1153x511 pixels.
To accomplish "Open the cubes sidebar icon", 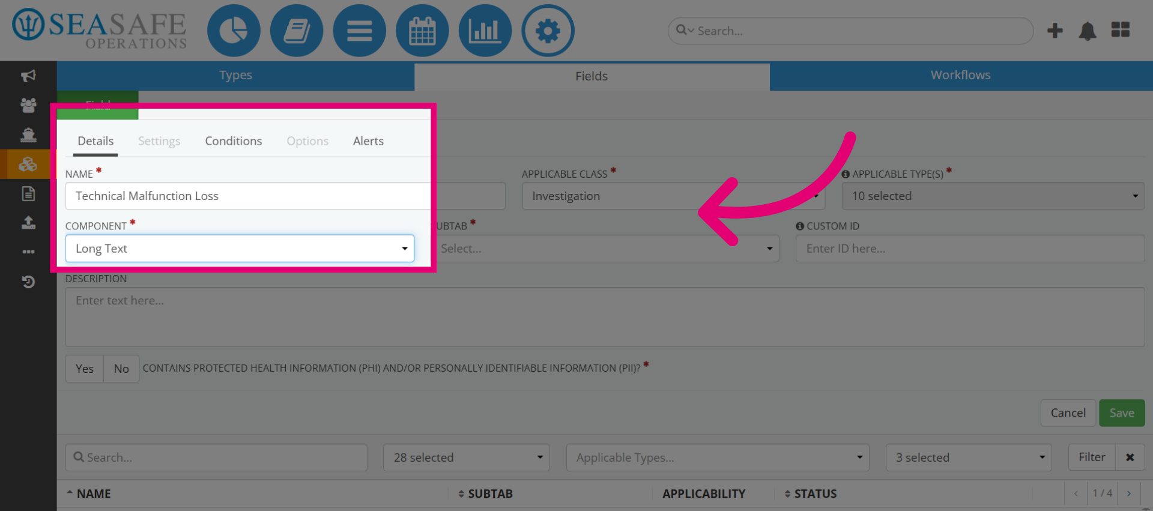I will [28, 164].
